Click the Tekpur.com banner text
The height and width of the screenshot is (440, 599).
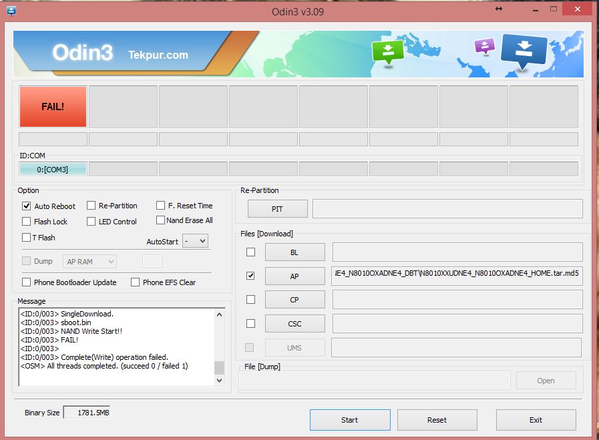158,55
